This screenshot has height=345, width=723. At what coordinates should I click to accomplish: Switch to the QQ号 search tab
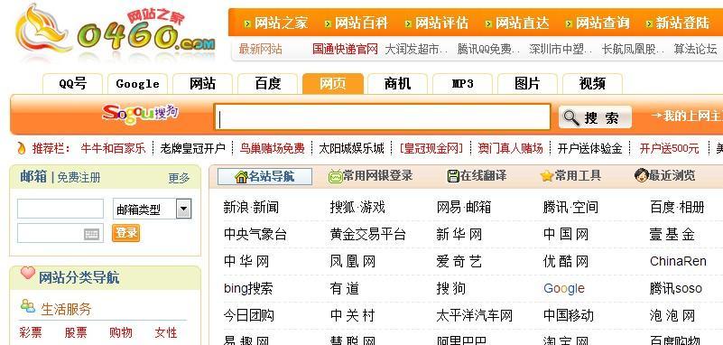72,84
